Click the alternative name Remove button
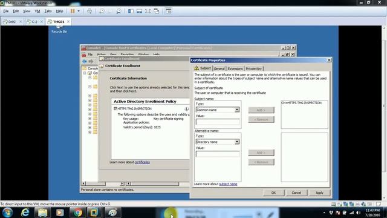The image size is (387, 218). coord(261,162)
